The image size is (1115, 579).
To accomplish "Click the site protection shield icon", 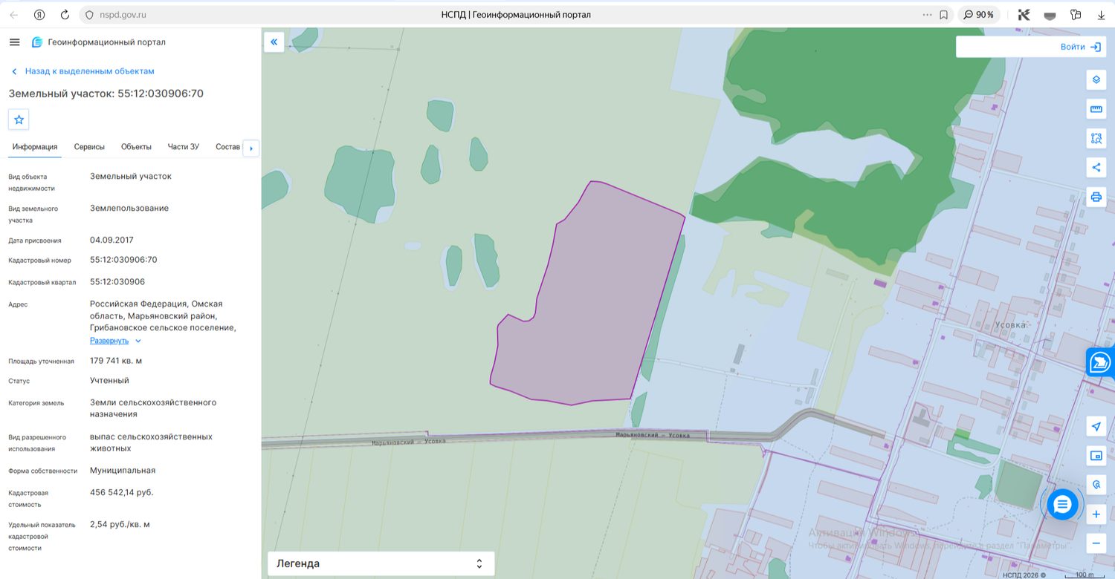I will (89, 15).
